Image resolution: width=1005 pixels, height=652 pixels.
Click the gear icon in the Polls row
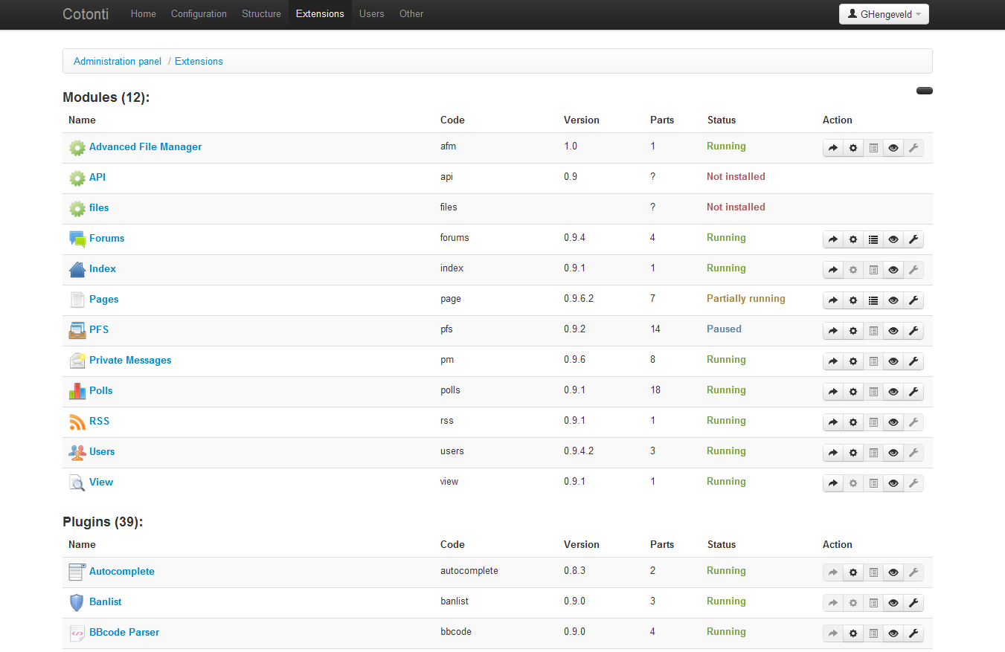853,392
